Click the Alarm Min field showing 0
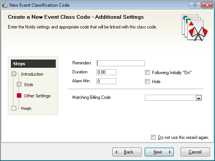Viewport: 215px width, 161px height. coord(106,81)
